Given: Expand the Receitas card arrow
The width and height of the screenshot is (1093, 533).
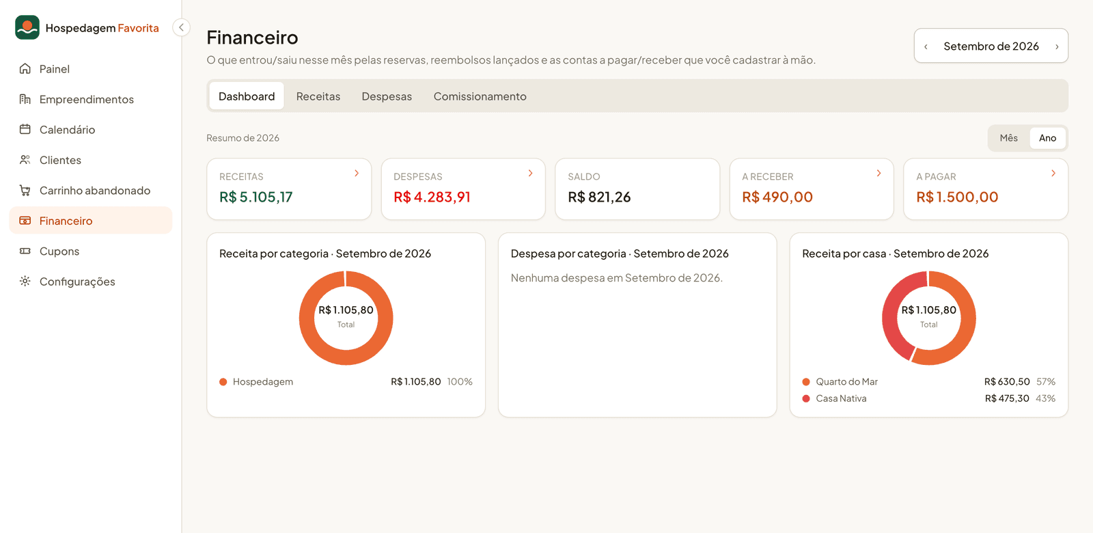Looking at the screenshot, I should click(357, 174).
